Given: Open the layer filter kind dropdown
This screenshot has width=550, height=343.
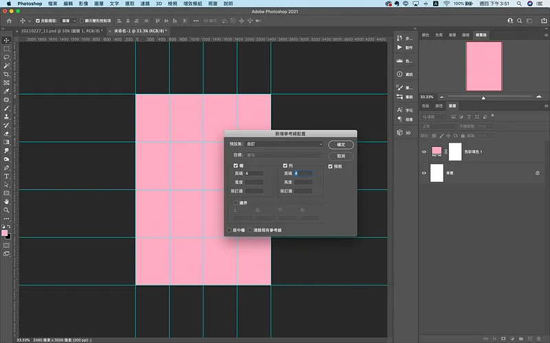Looking at the screenshot, I should click(434, 117).
